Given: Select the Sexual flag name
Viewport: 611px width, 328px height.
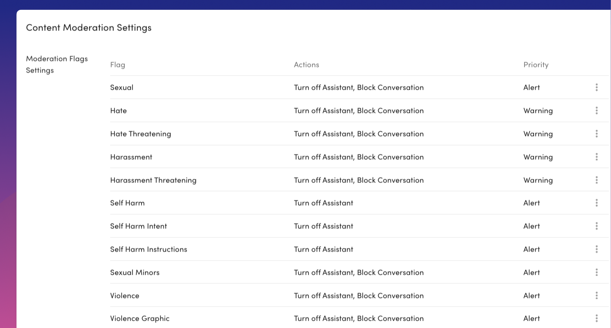Looking at the screenshot, I should pos(122,88).
